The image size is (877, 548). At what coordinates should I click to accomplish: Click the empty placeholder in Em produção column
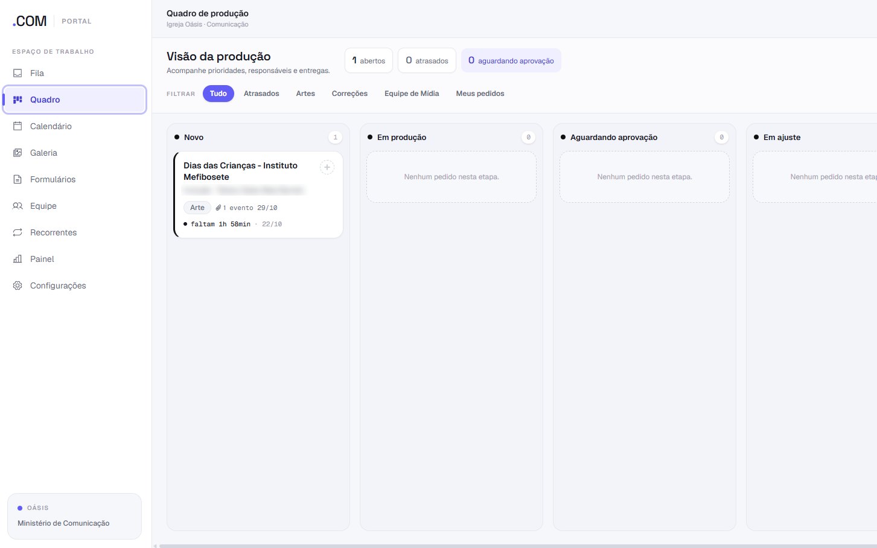451,177
